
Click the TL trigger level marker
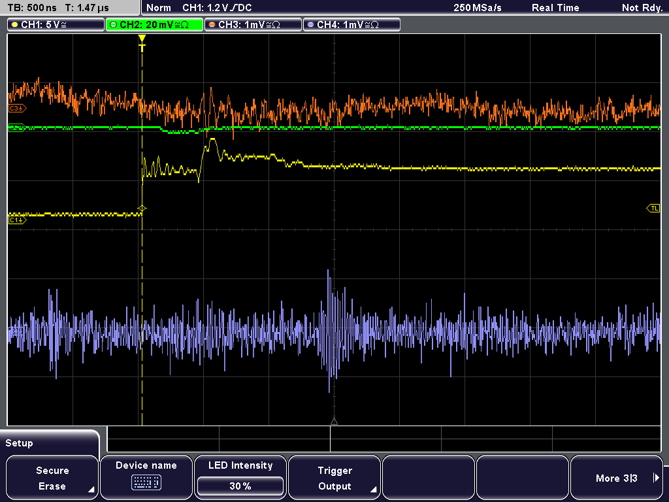pos(653,209)
